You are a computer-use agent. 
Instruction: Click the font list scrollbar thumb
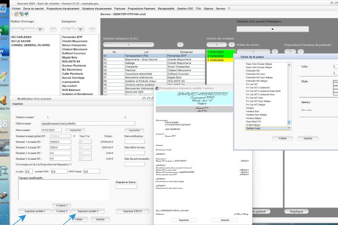[x=289, y=122]
